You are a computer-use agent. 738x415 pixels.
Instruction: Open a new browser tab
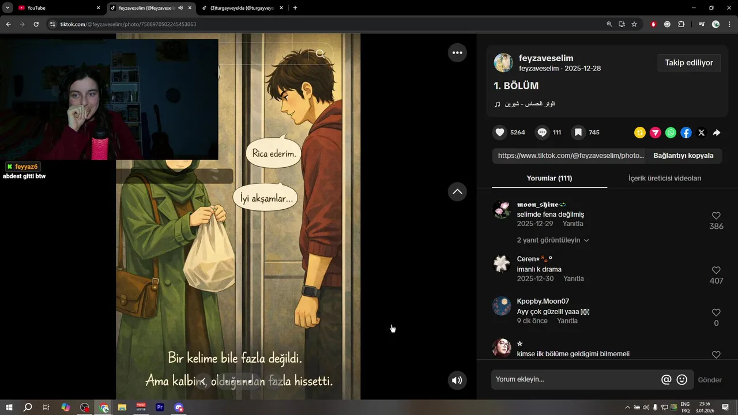tap(295, 8)
